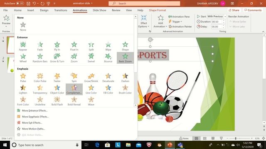Select the Object Color emphasis effect
This screenshot has height=149, width=266.
point(57,89)
